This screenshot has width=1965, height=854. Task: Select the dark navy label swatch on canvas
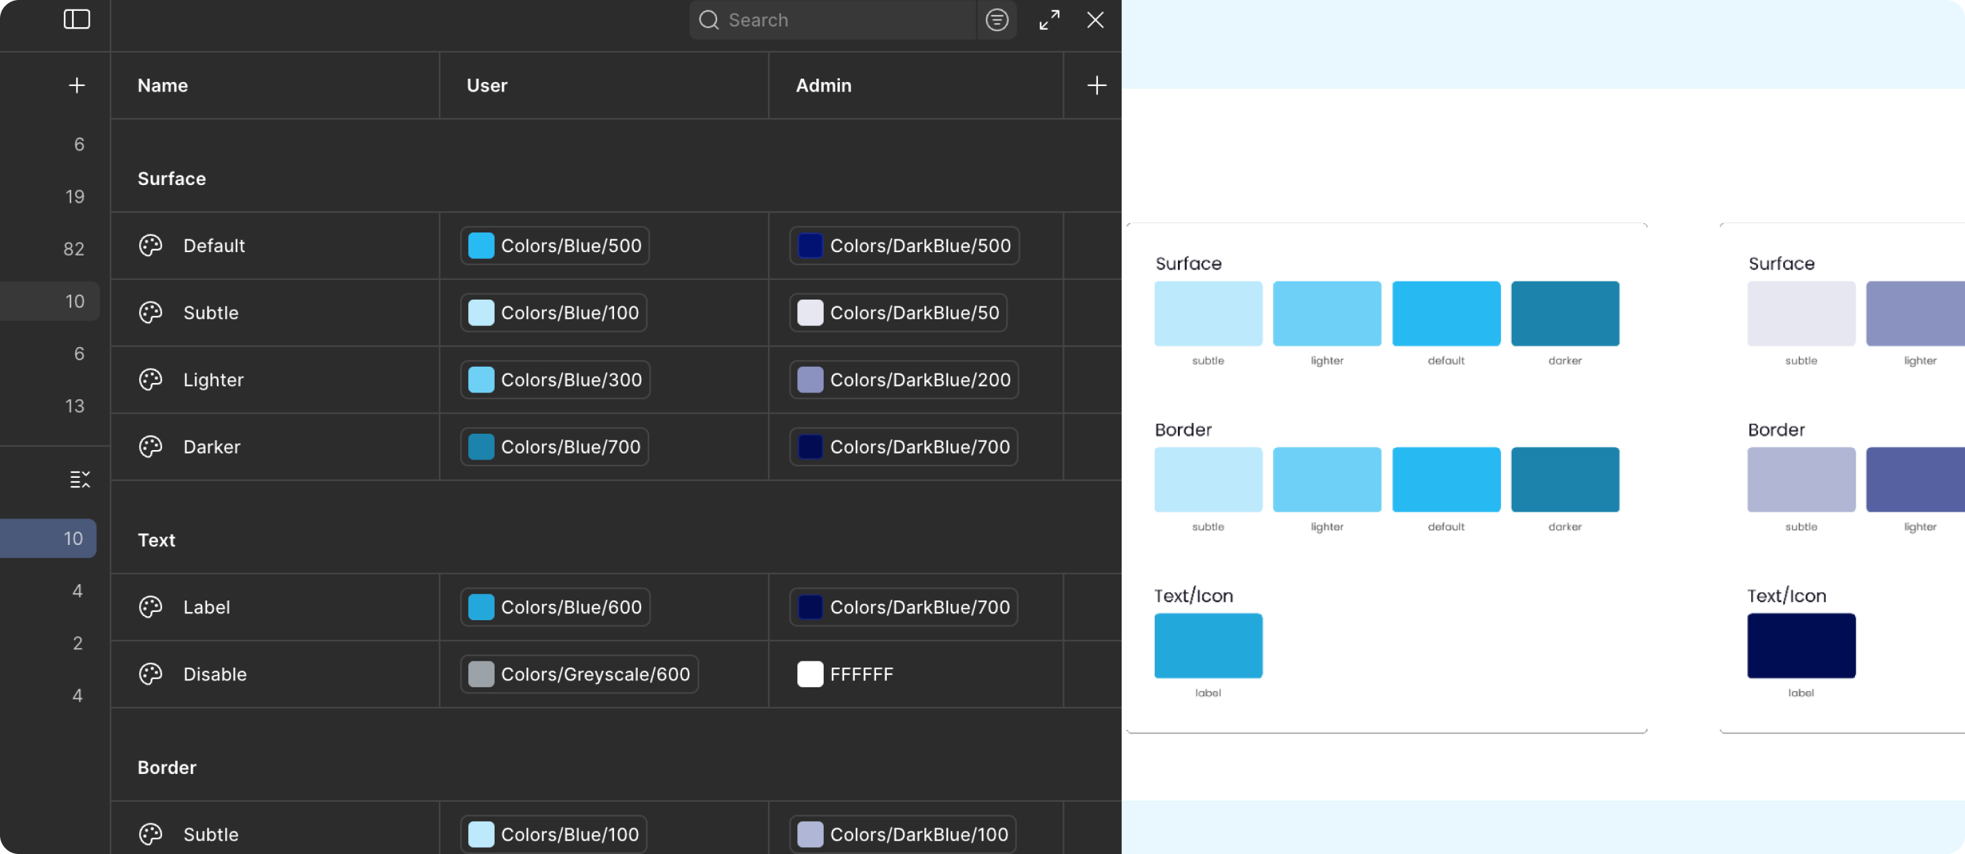pos(1801,645)
